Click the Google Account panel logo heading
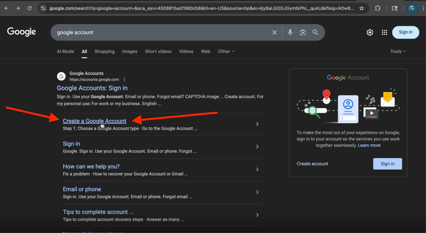Viewport: 426px width, 233px height. coord(348,78)
